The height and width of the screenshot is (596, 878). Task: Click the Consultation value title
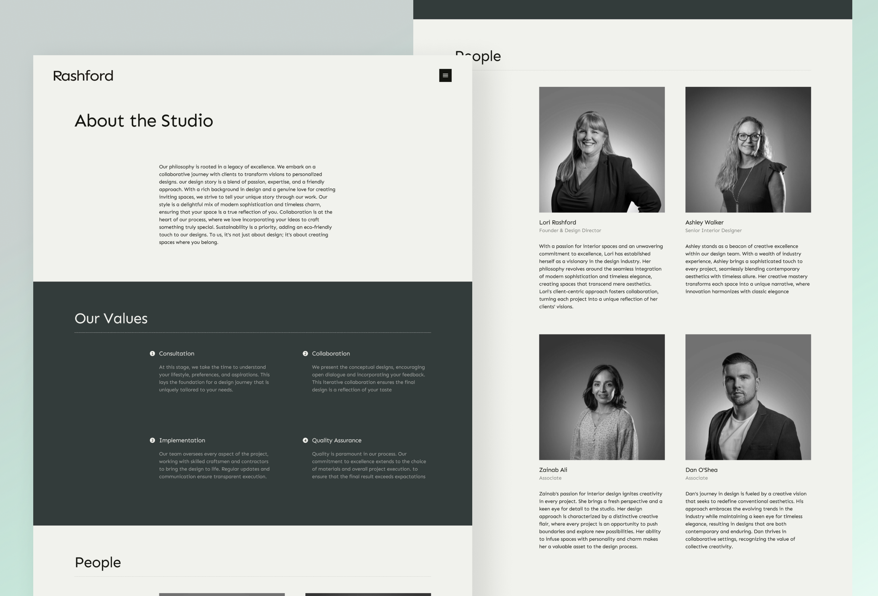177,354
